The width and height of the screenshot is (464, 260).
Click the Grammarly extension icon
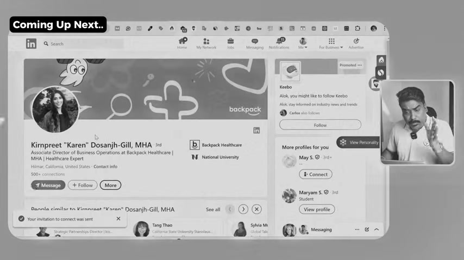tap(128, 28)
